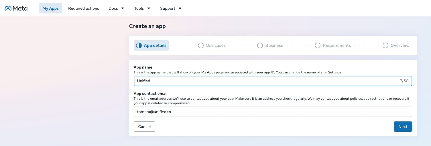Expand the Tools dropdown menu
This screenshot has height=146, width=431.
click(x=142, y=8)
